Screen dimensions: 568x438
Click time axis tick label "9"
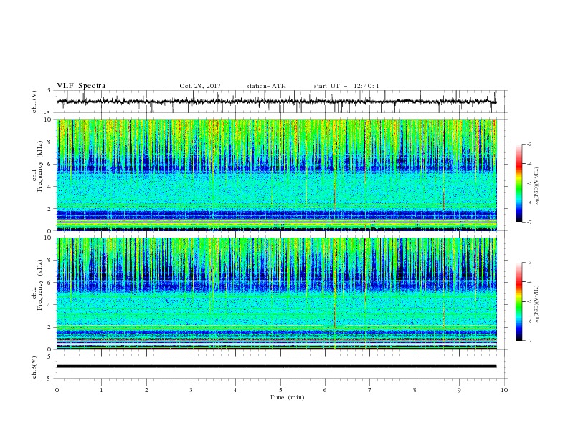[459, 390]
